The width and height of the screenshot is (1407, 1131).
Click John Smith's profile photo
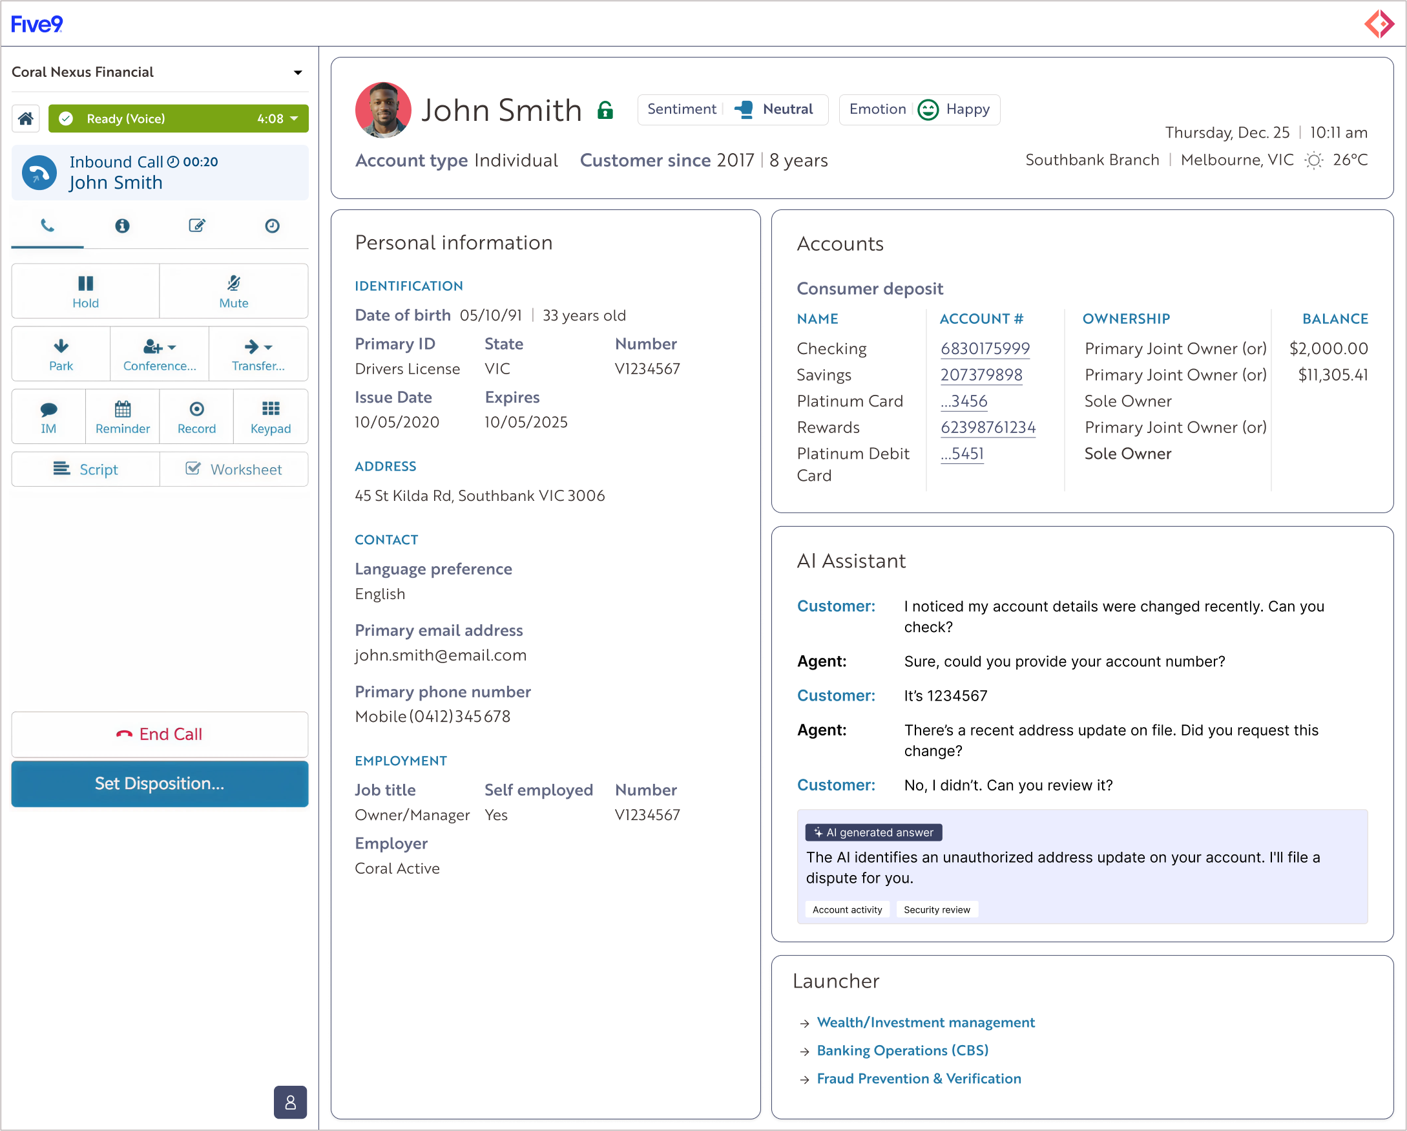click(x=383, y=110)
